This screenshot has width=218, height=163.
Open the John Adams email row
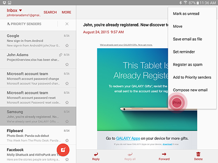coord(38,59)
